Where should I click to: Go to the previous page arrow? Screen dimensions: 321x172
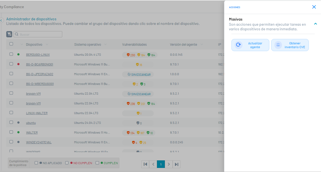[x=153, y=164]
